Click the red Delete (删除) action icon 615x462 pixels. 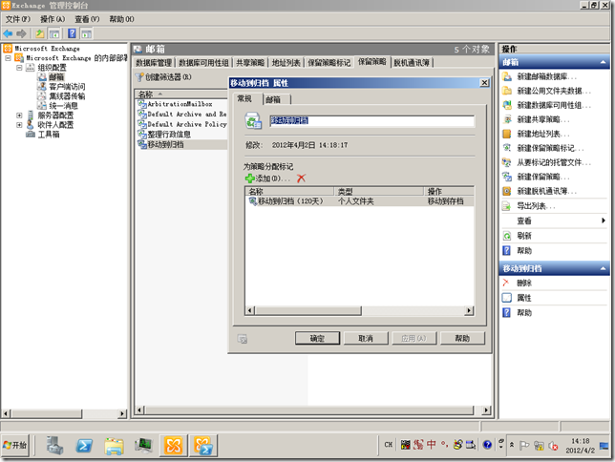point(507,283)
